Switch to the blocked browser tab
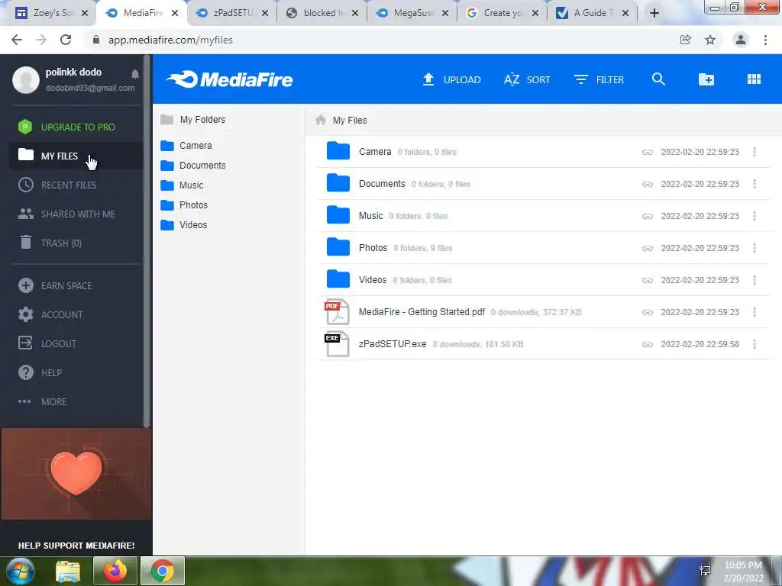782x586 pixels. [x=323, y=13]
